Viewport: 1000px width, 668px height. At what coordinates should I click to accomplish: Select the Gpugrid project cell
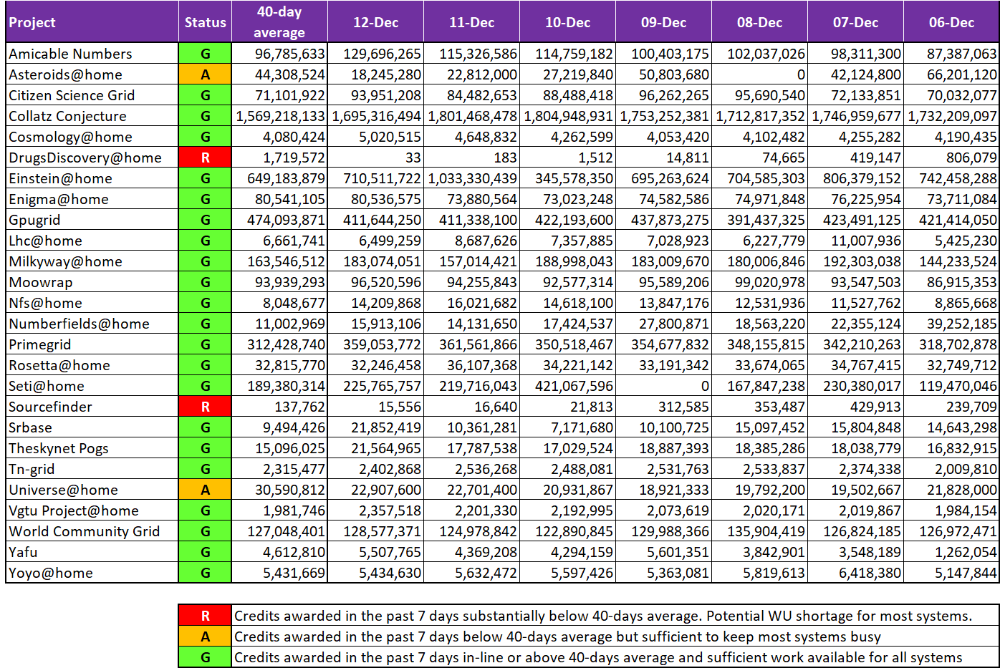coord(92,220)
